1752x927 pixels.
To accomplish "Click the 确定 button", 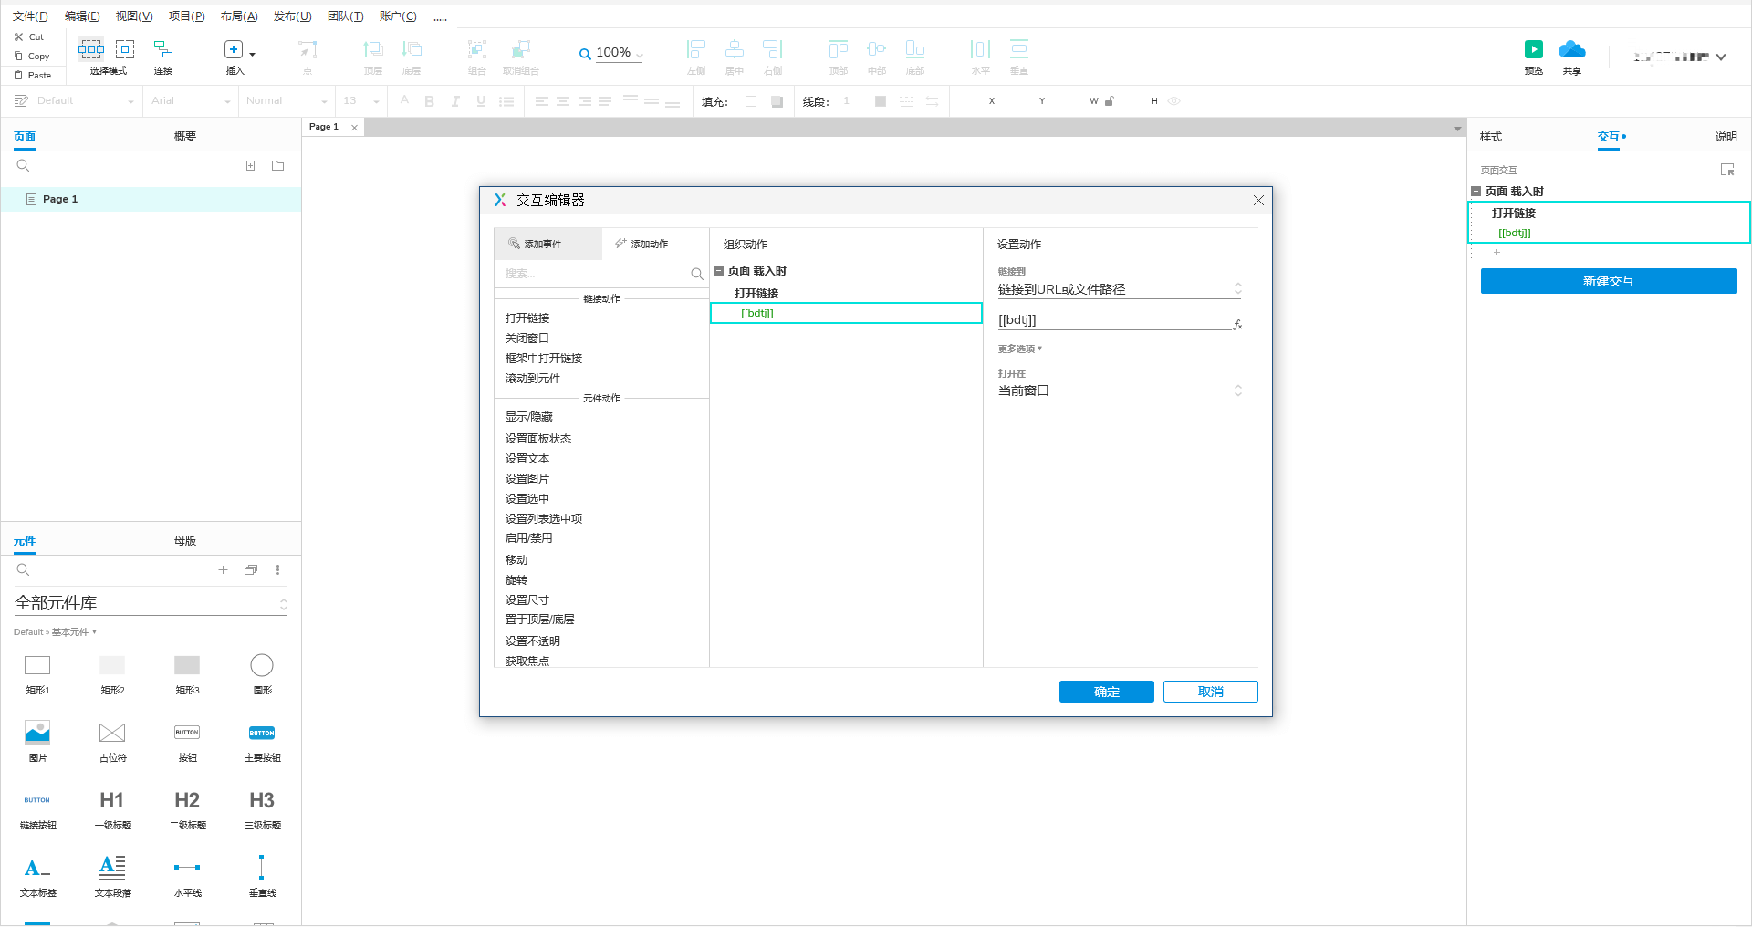I will pos(1106,692).
